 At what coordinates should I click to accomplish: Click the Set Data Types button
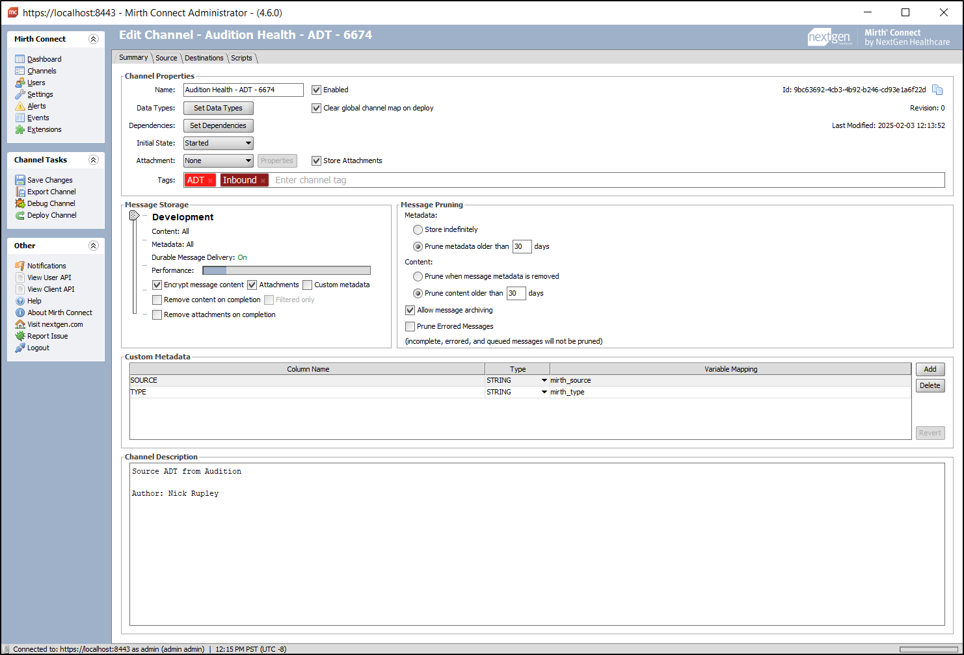point(219,108)
